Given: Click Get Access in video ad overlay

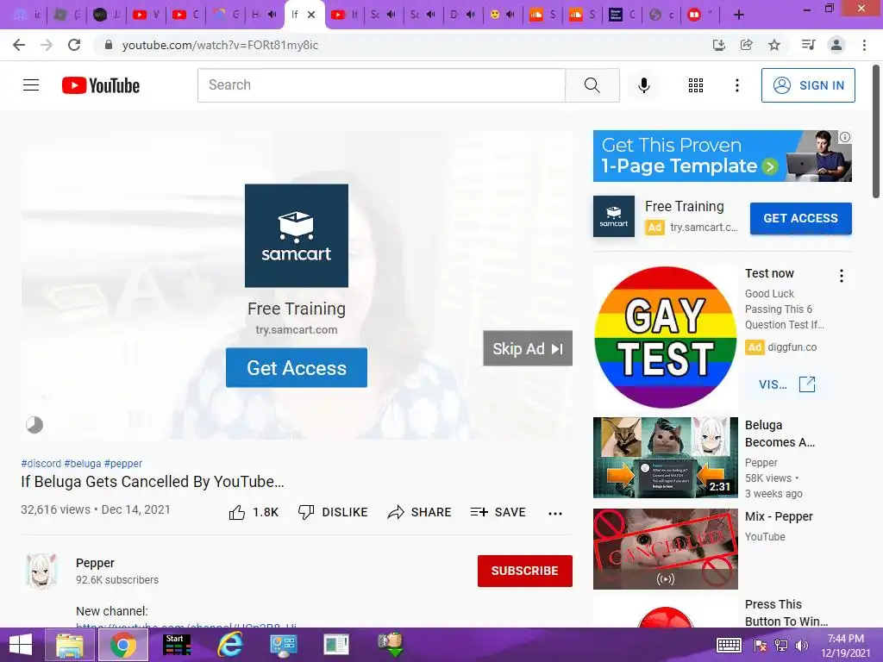Looking at the screenshot, I should click(x=297, y=367).
